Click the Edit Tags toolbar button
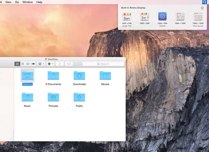This screenshot has height=152, width=209. tap(69, 64)
